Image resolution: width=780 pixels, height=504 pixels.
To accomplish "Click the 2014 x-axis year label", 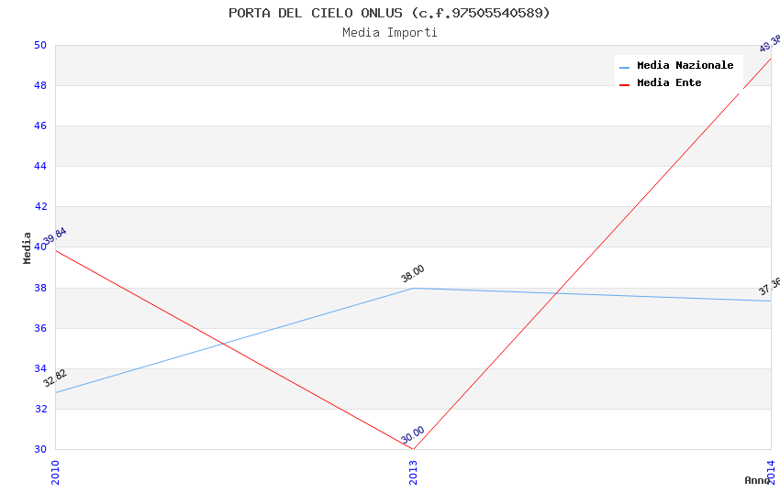I will (x=771, y=472).
